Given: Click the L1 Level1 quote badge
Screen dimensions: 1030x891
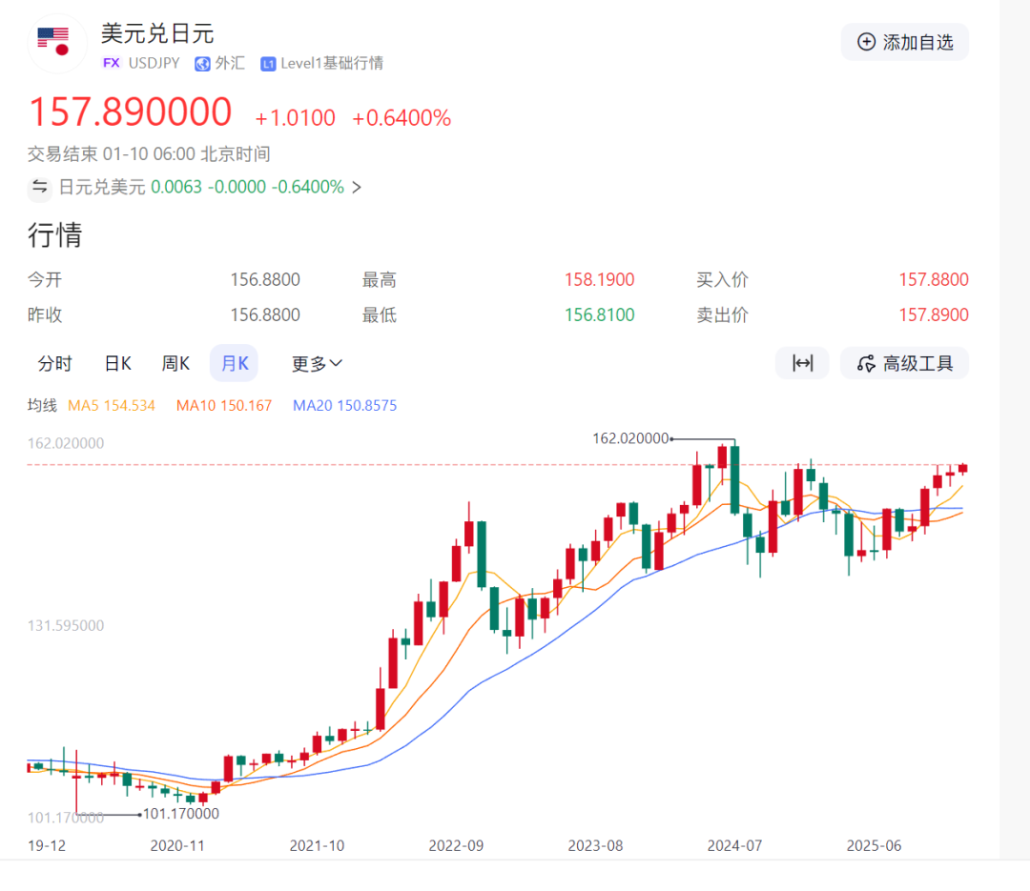Looking at the screenshot, I should tap(268, 64).
